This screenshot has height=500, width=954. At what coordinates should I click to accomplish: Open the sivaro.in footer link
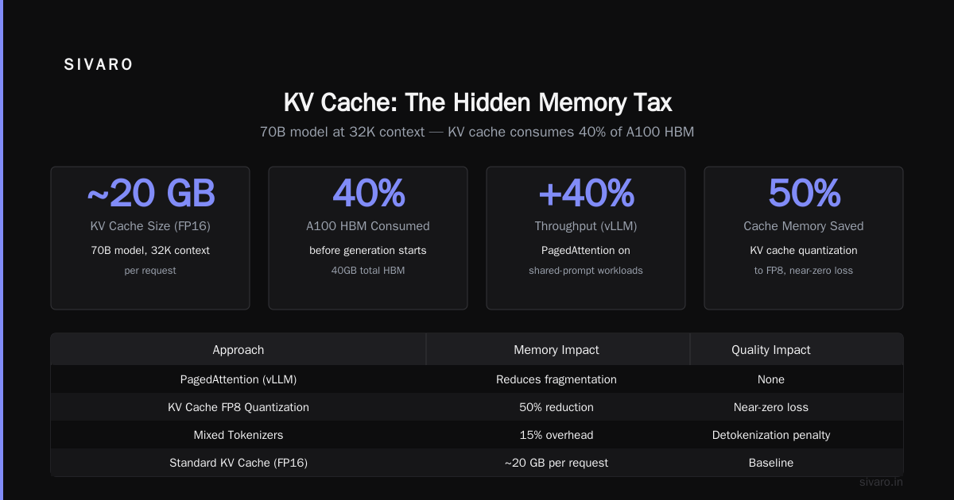pyautogui.click(x=881, y=482)
